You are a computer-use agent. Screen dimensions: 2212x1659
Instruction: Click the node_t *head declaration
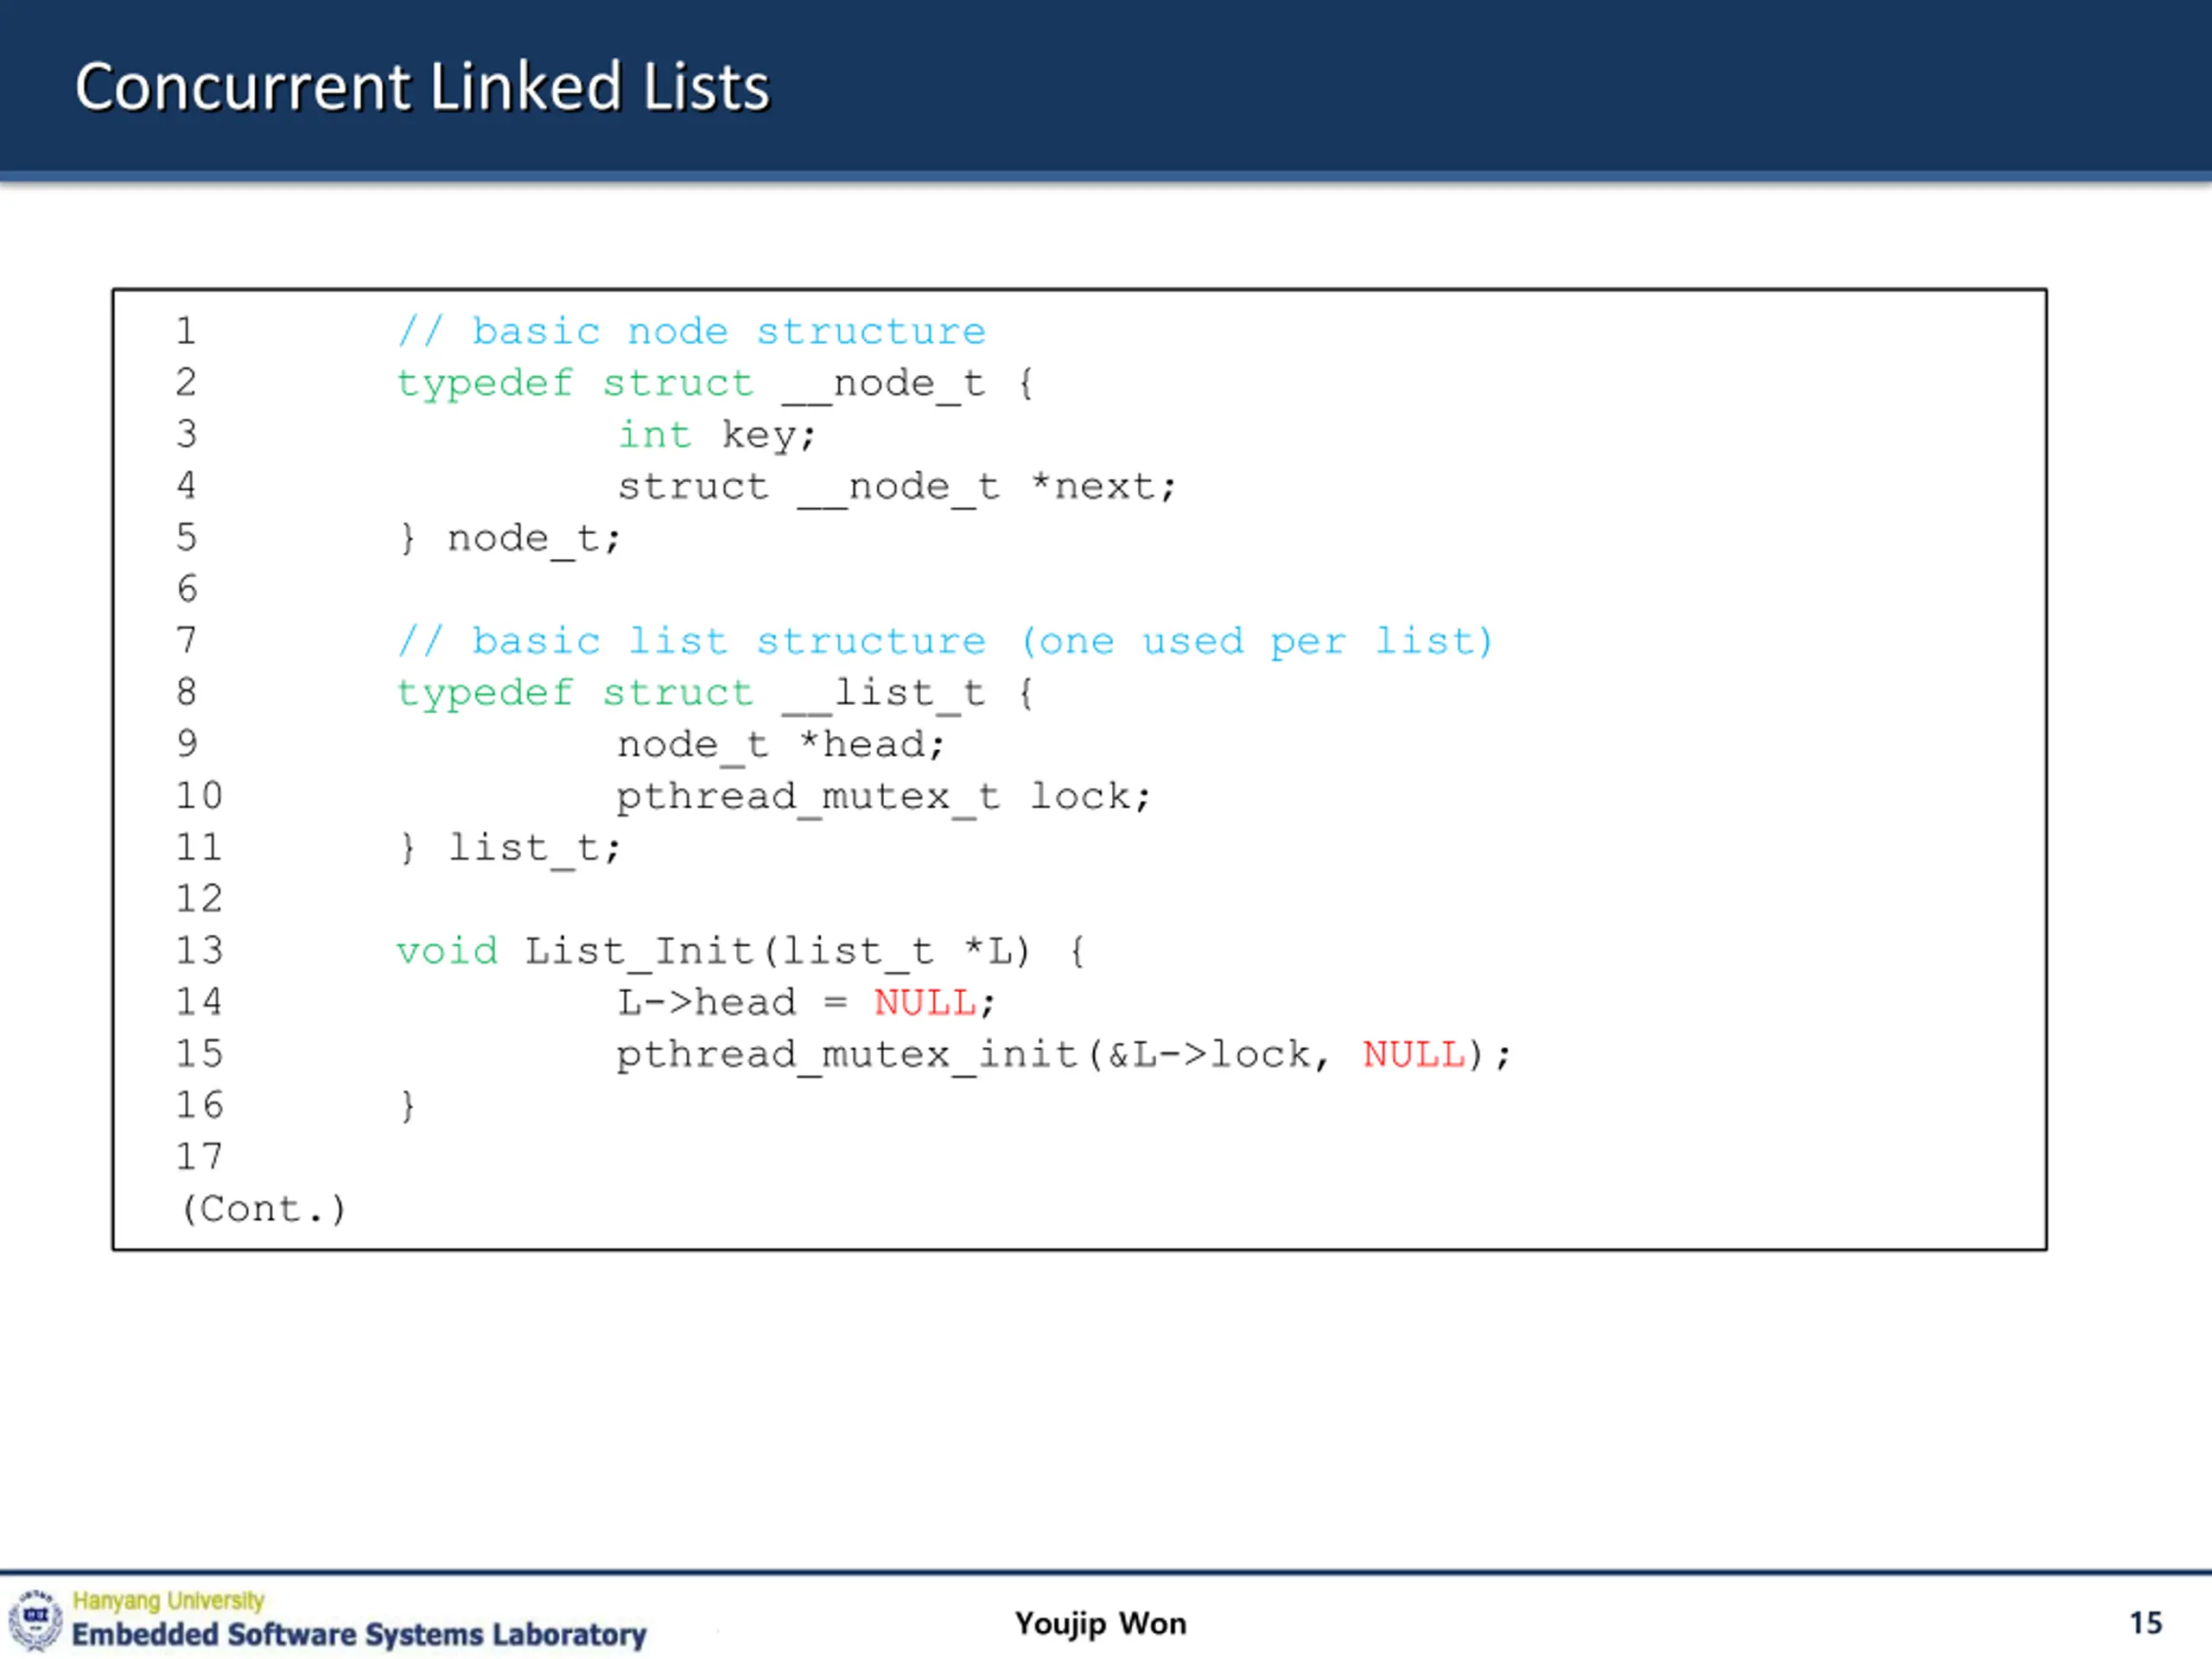click(x=780, y=745)
